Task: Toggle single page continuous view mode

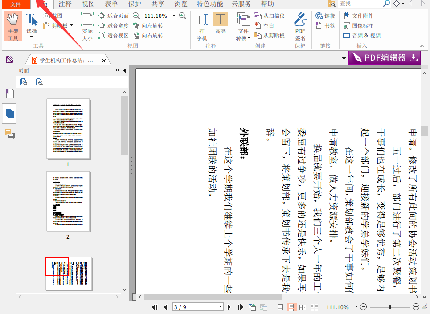Action: pos(292,307)
